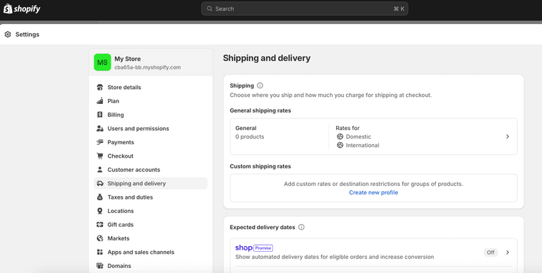Click the Customer accounts person icon

[x=100, y=170]
